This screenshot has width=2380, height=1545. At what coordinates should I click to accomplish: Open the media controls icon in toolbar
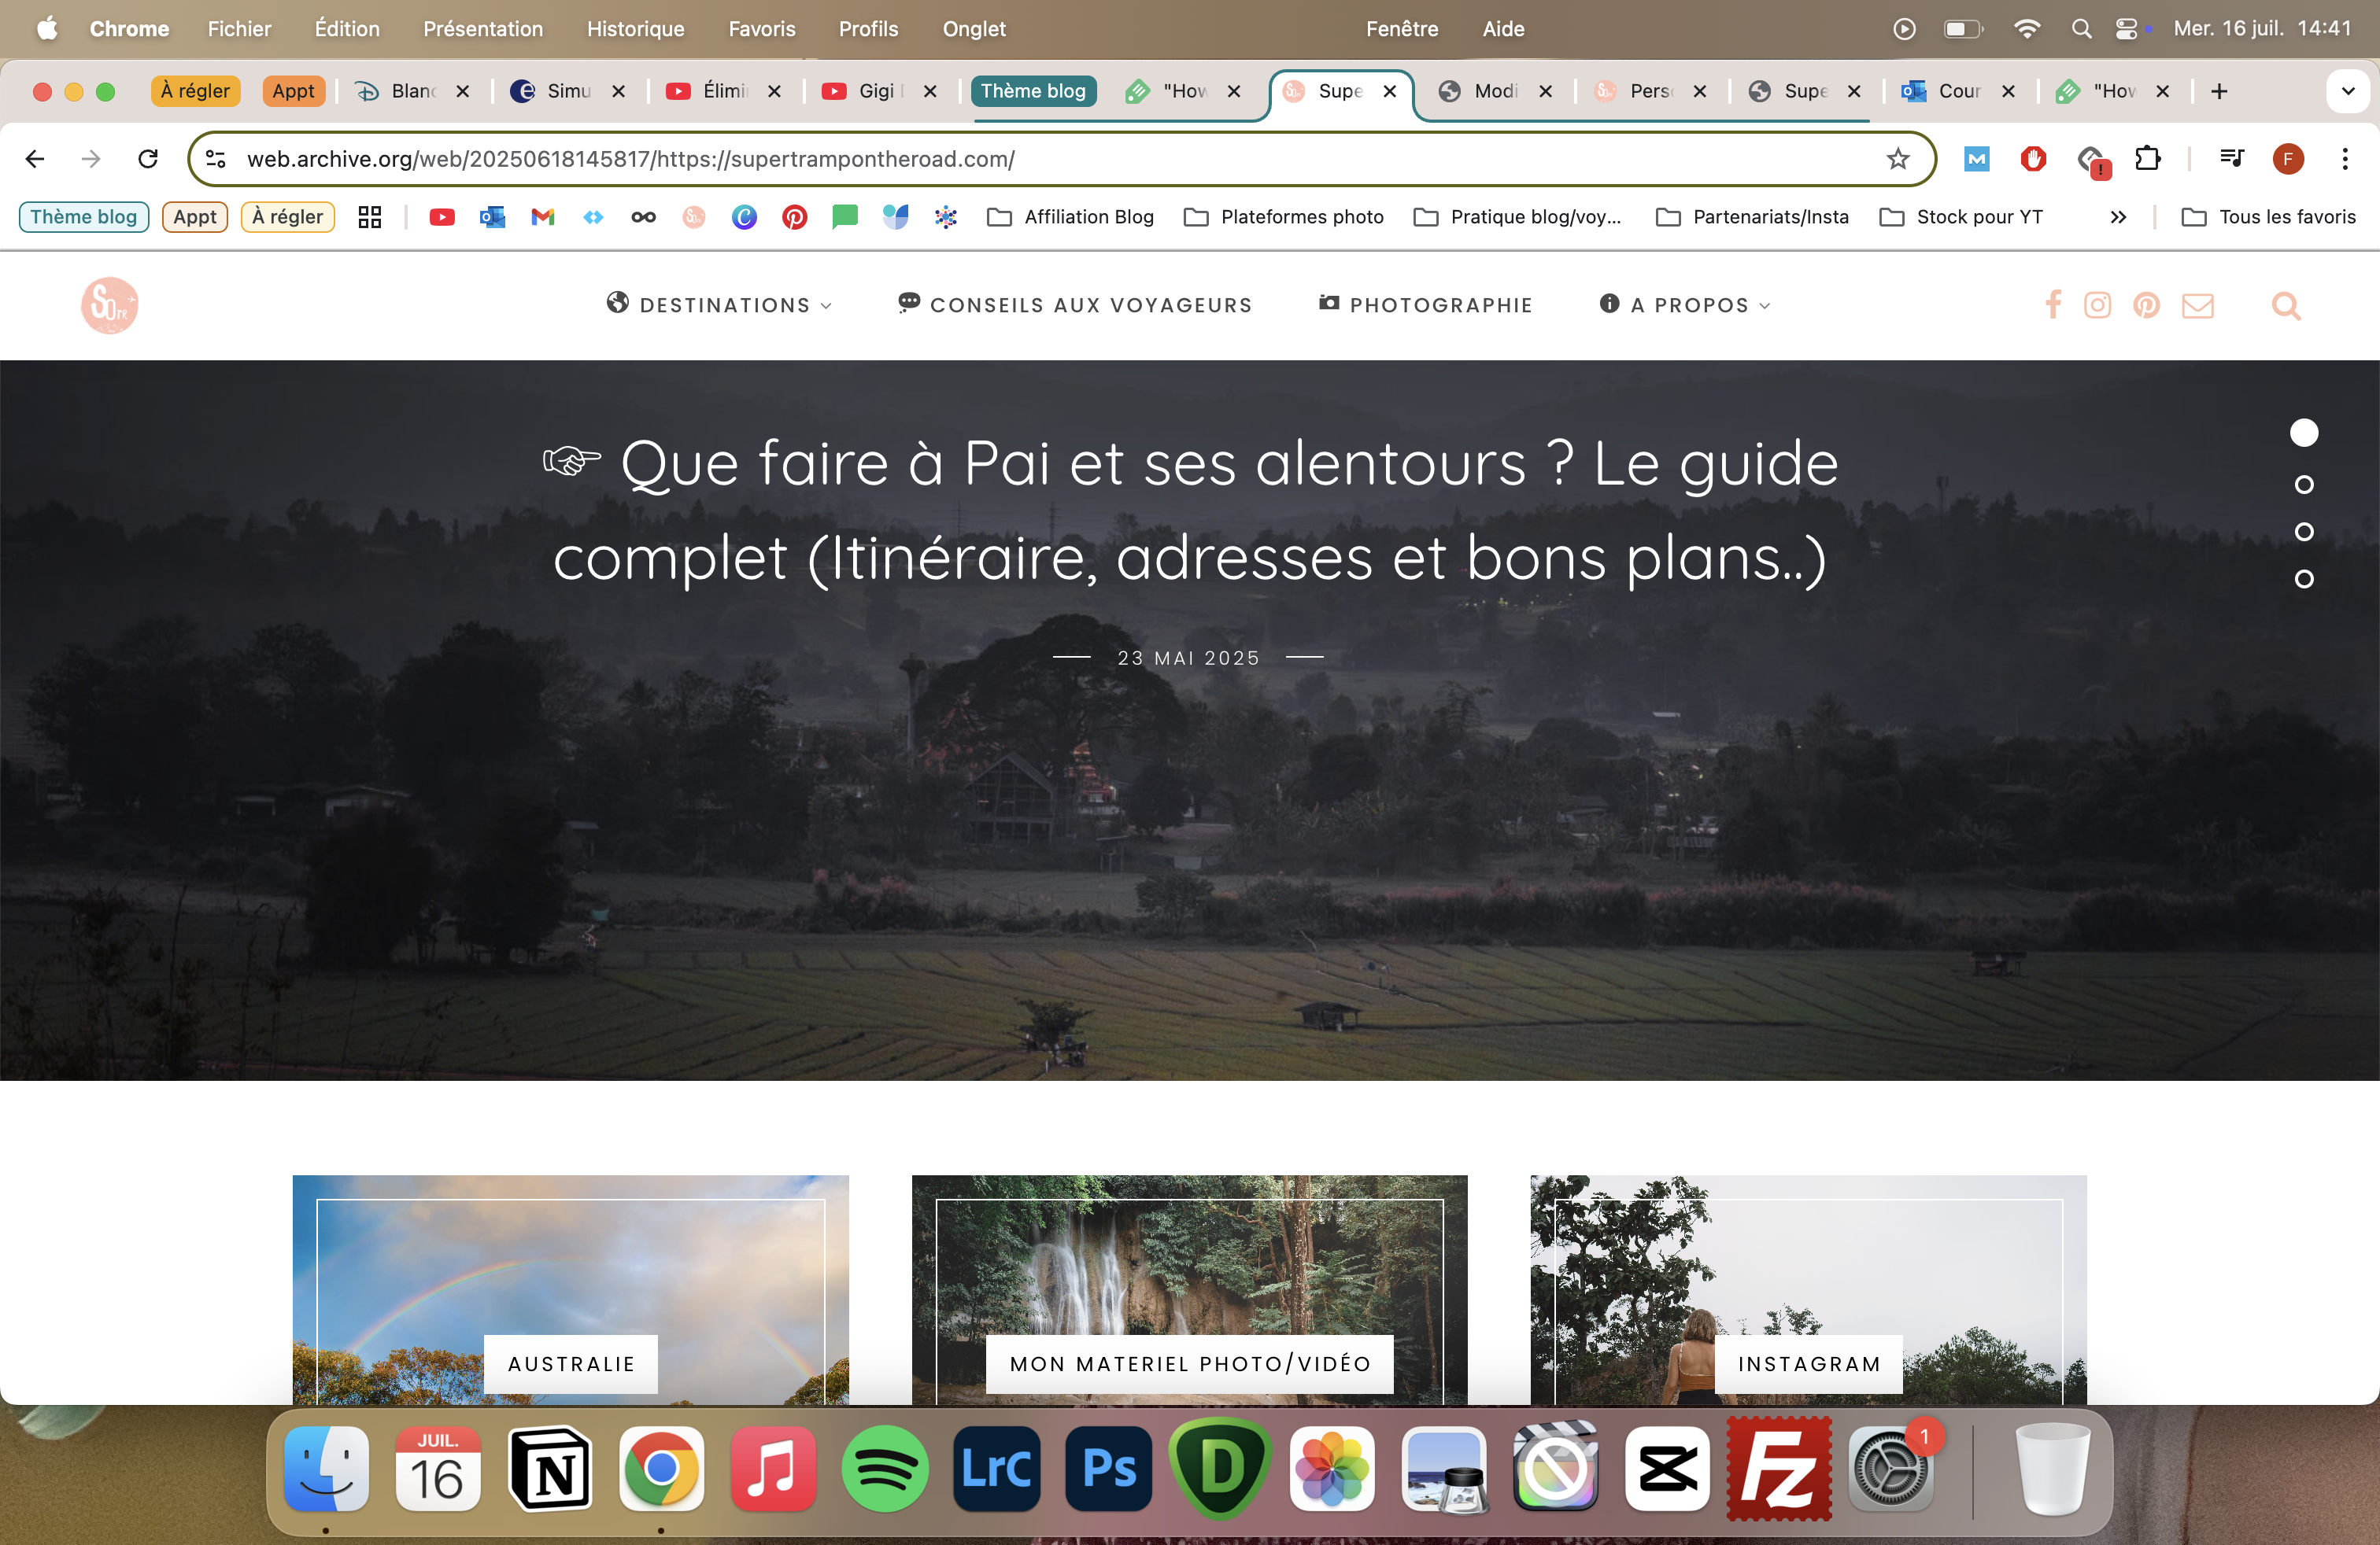pyautogui.click(x=2231, y=159)
